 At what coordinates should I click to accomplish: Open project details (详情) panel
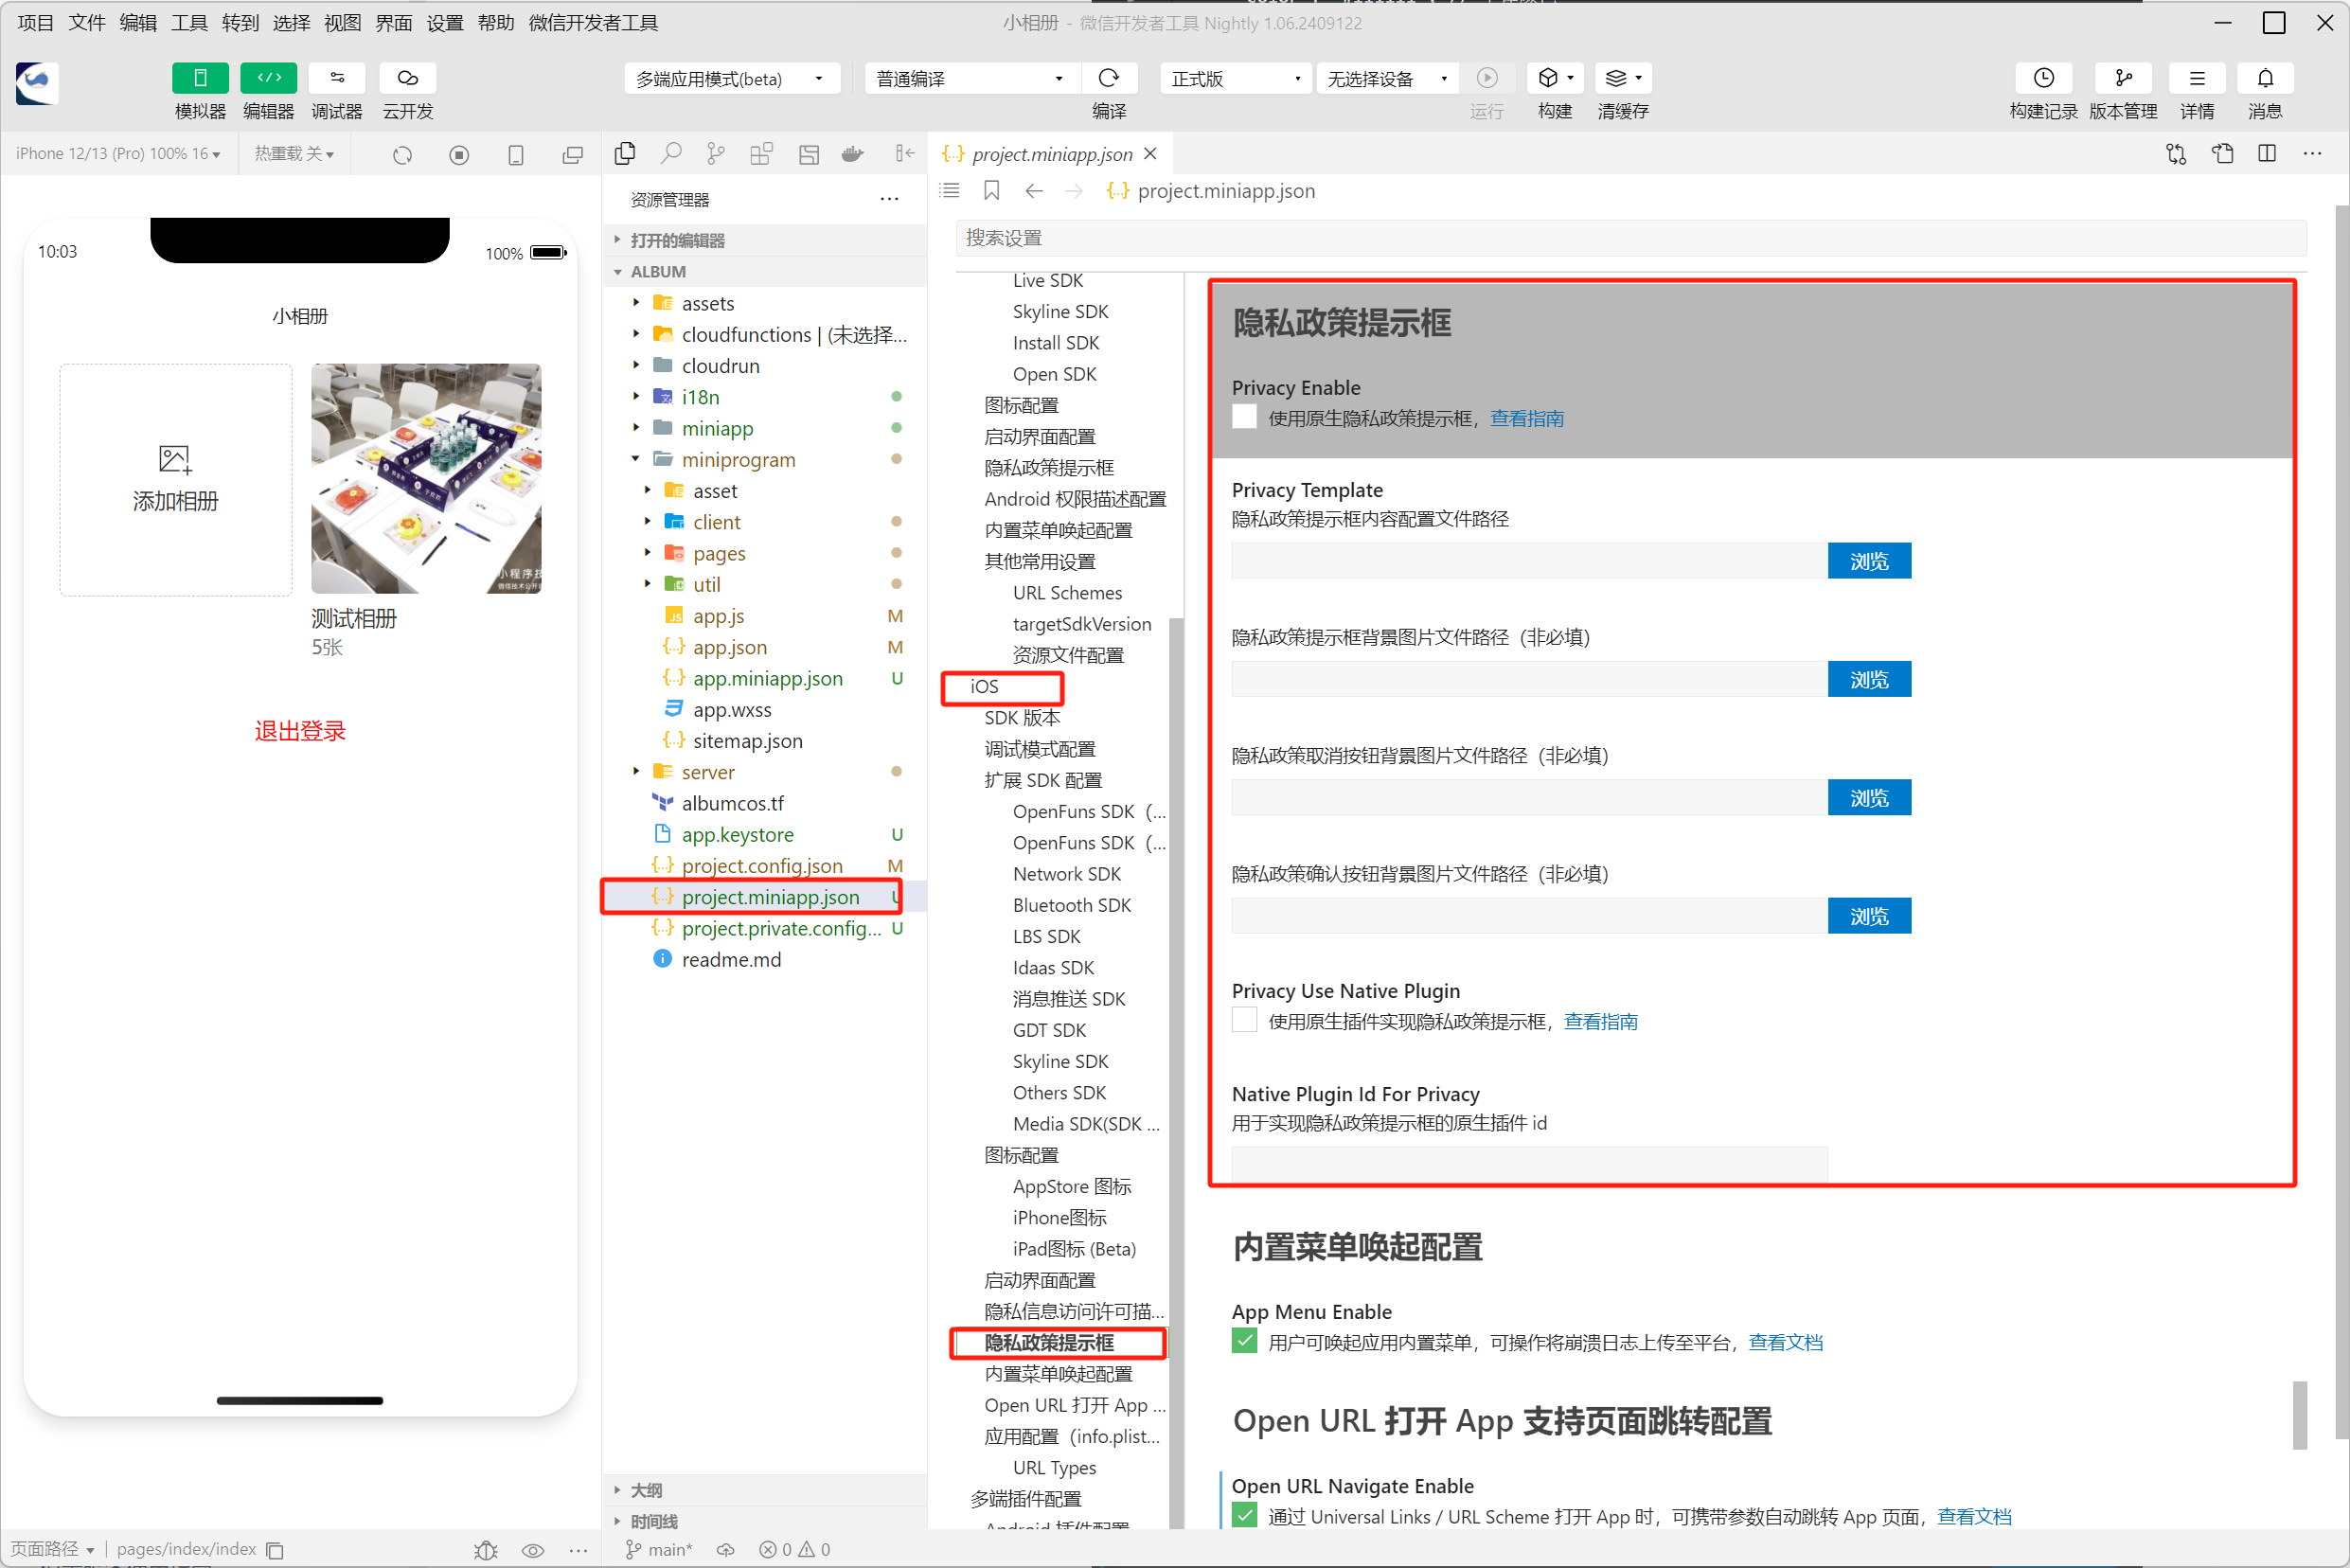[x=2196, y=78]
